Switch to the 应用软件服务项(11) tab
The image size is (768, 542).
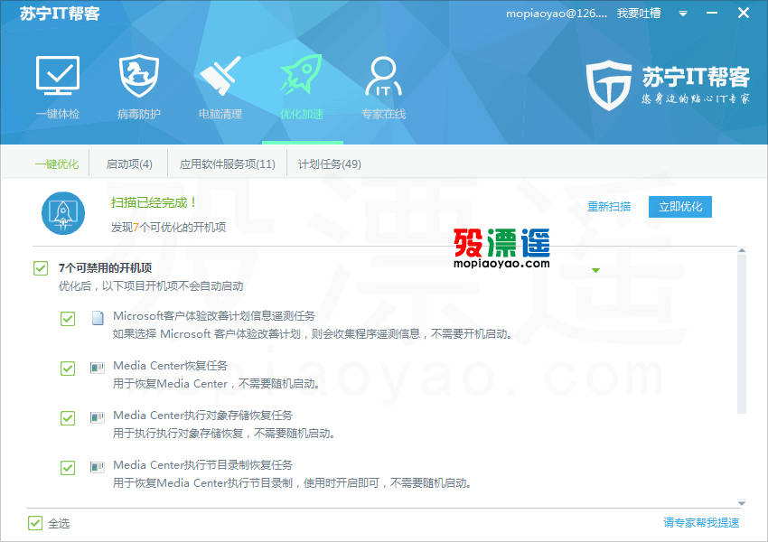coord(228,164)
